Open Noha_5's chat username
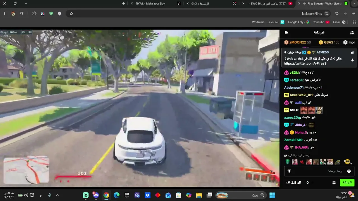 [301, 133]
